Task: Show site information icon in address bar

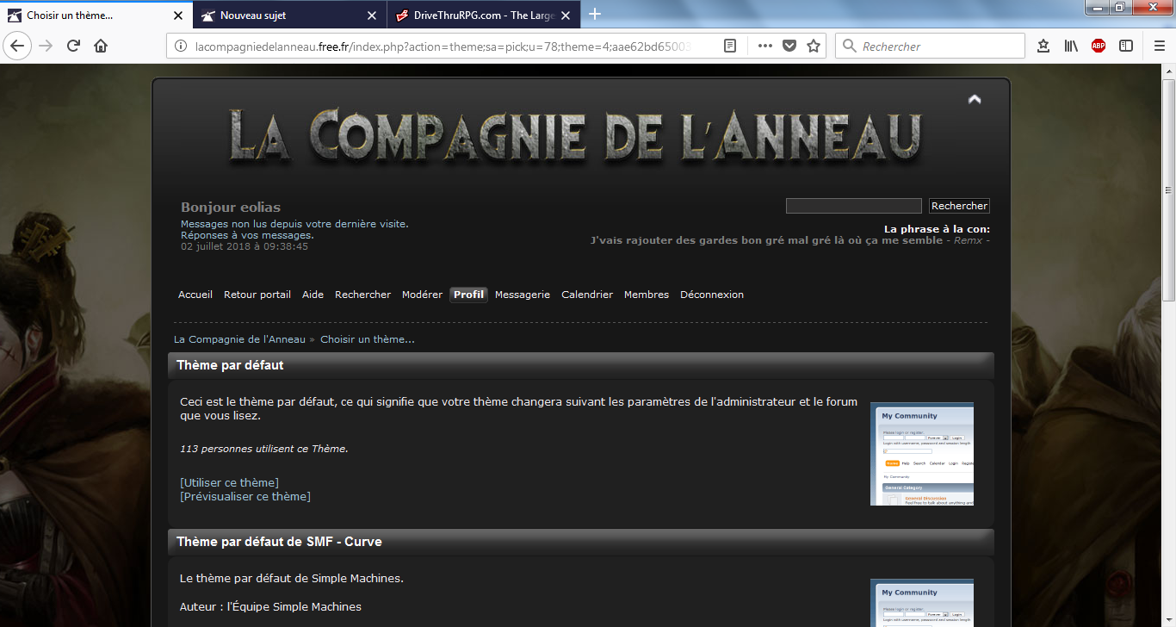Action: click(181, 47)
